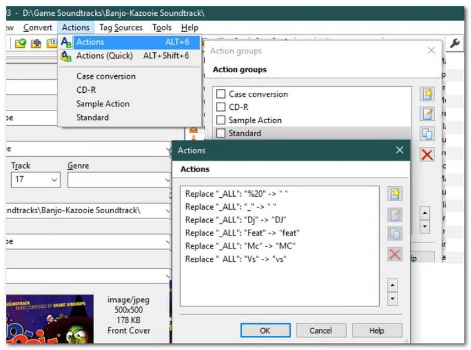Duplicate the action group with the copy icon

point(427,134)
